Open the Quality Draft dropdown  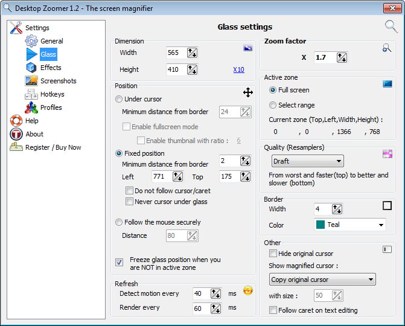click(x=307, y=161)
